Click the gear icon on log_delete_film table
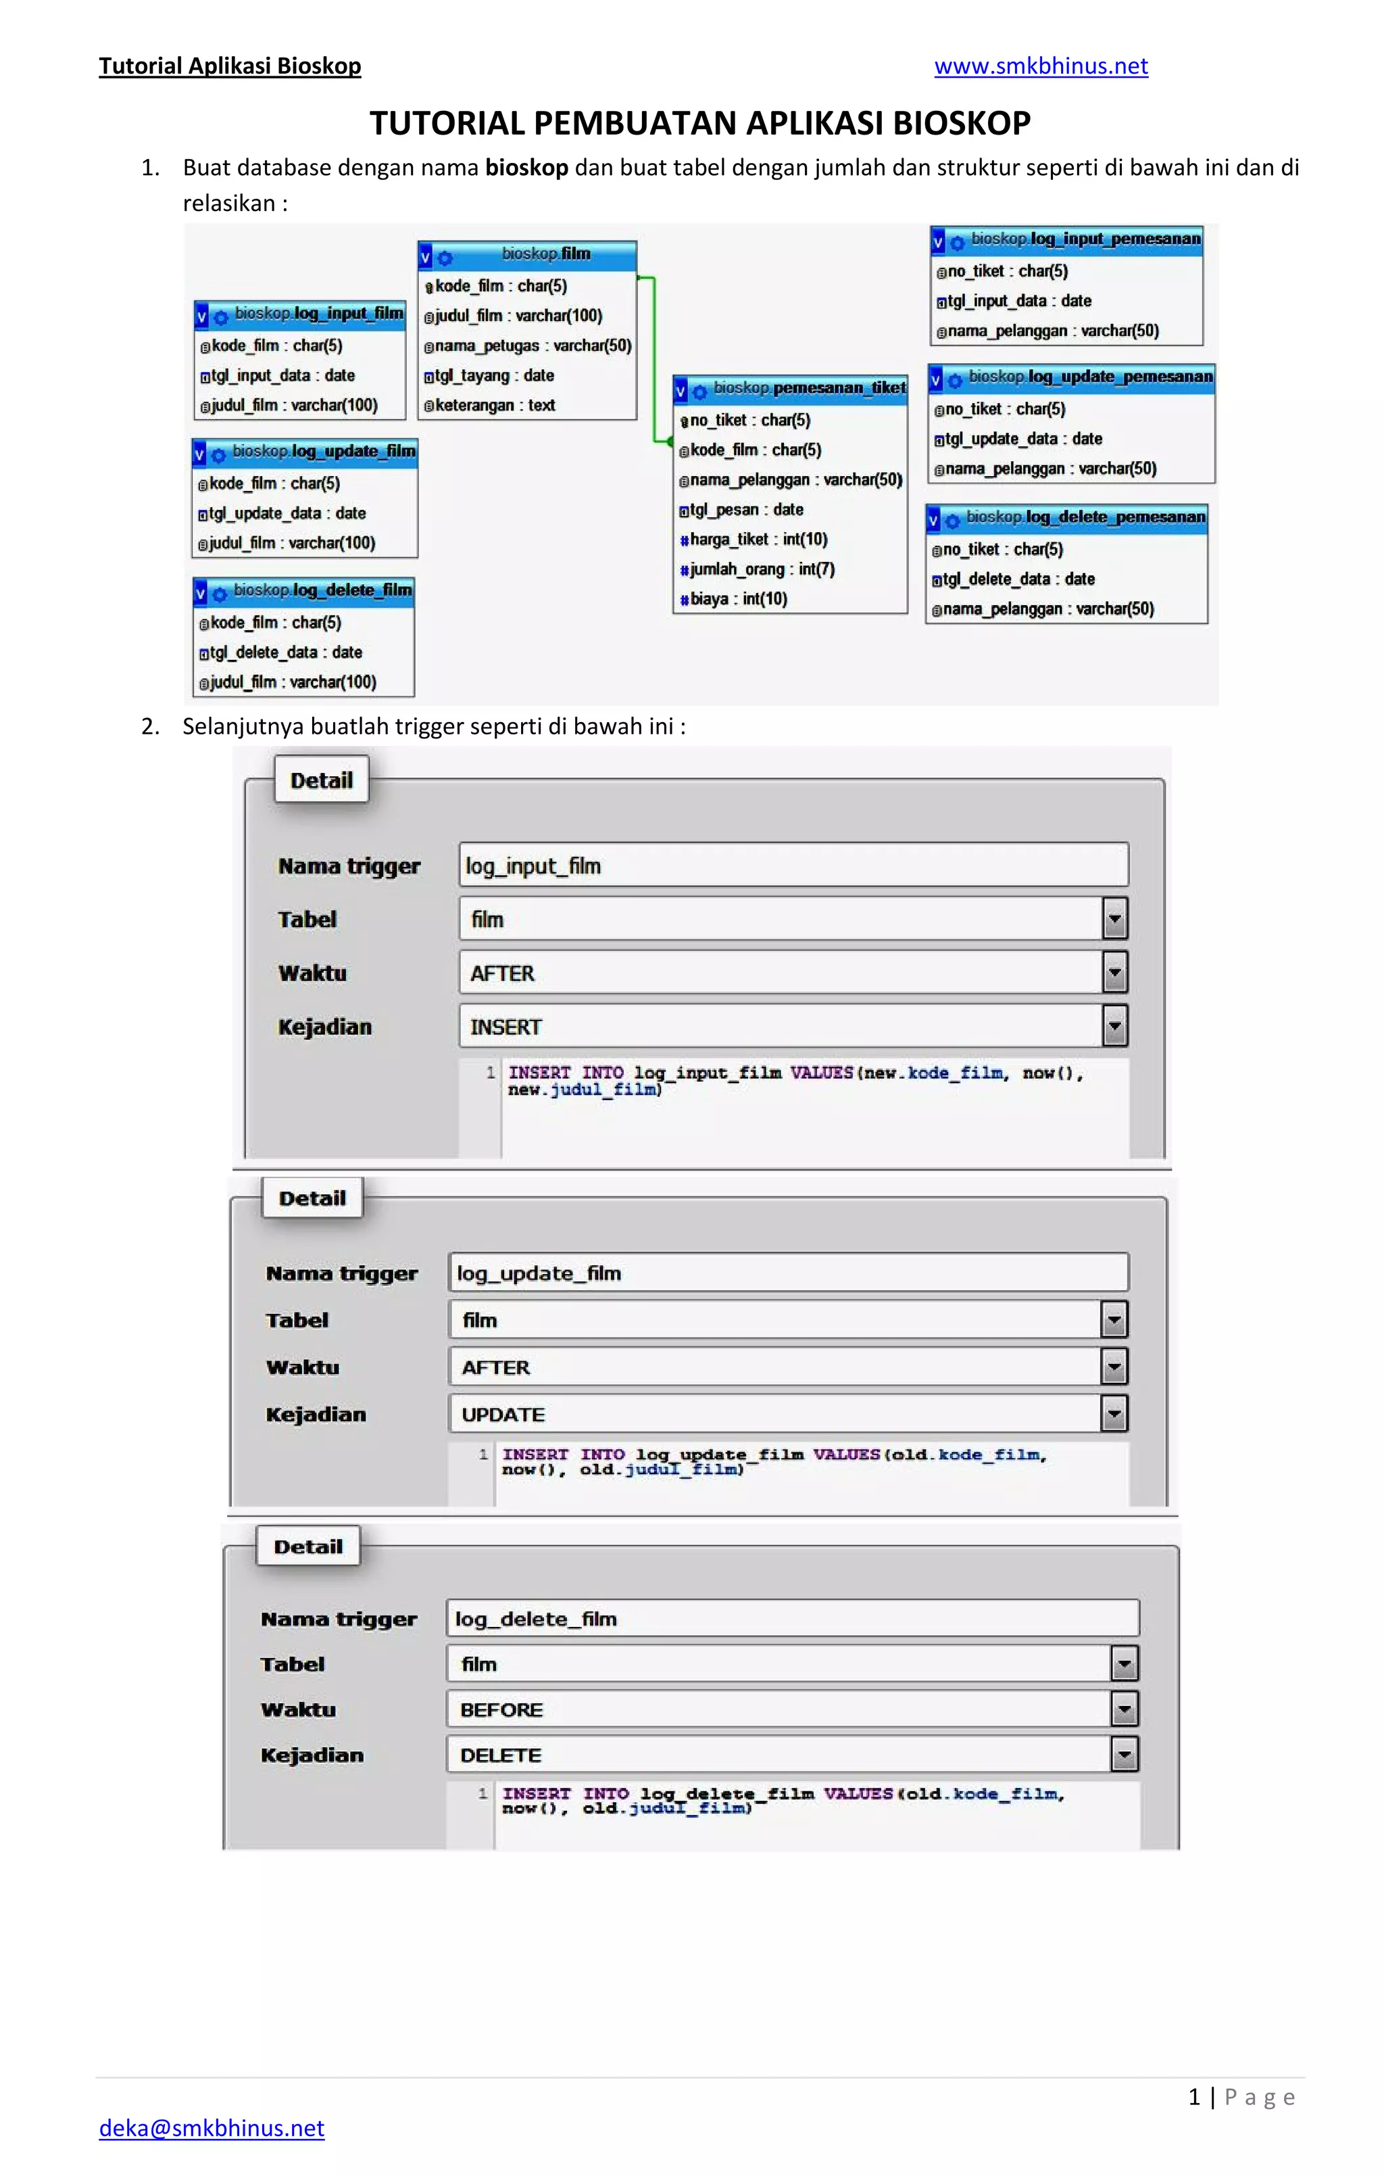The height and width of the screenshot is (2176, 1384). (x=220, y=594)
